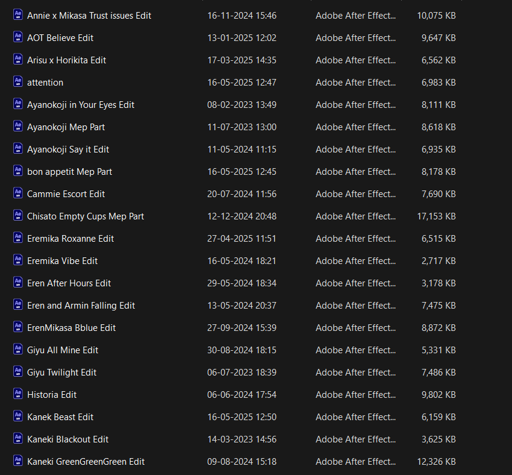512x475 pixels.
Task: Select the bon appetit Mep Part icon
Action: point(17,171)
